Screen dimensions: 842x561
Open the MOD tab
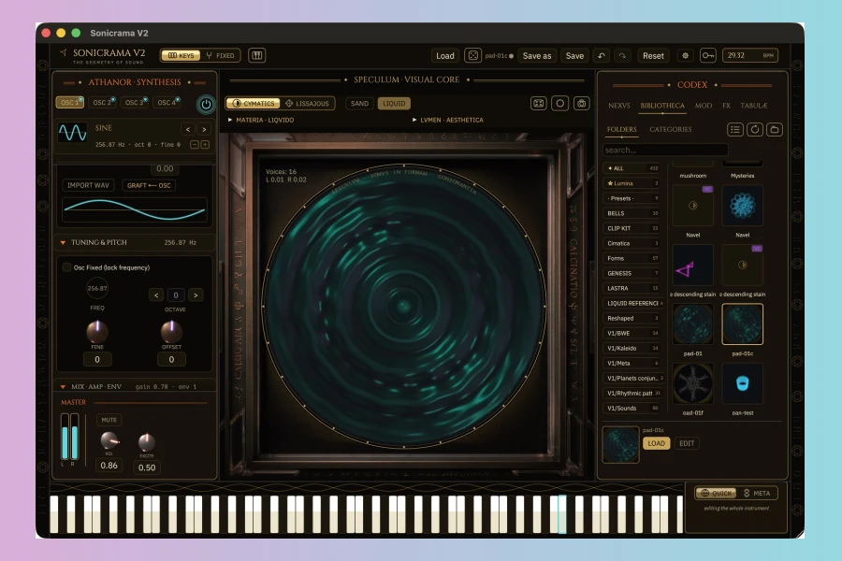click(x=704, y=106)
